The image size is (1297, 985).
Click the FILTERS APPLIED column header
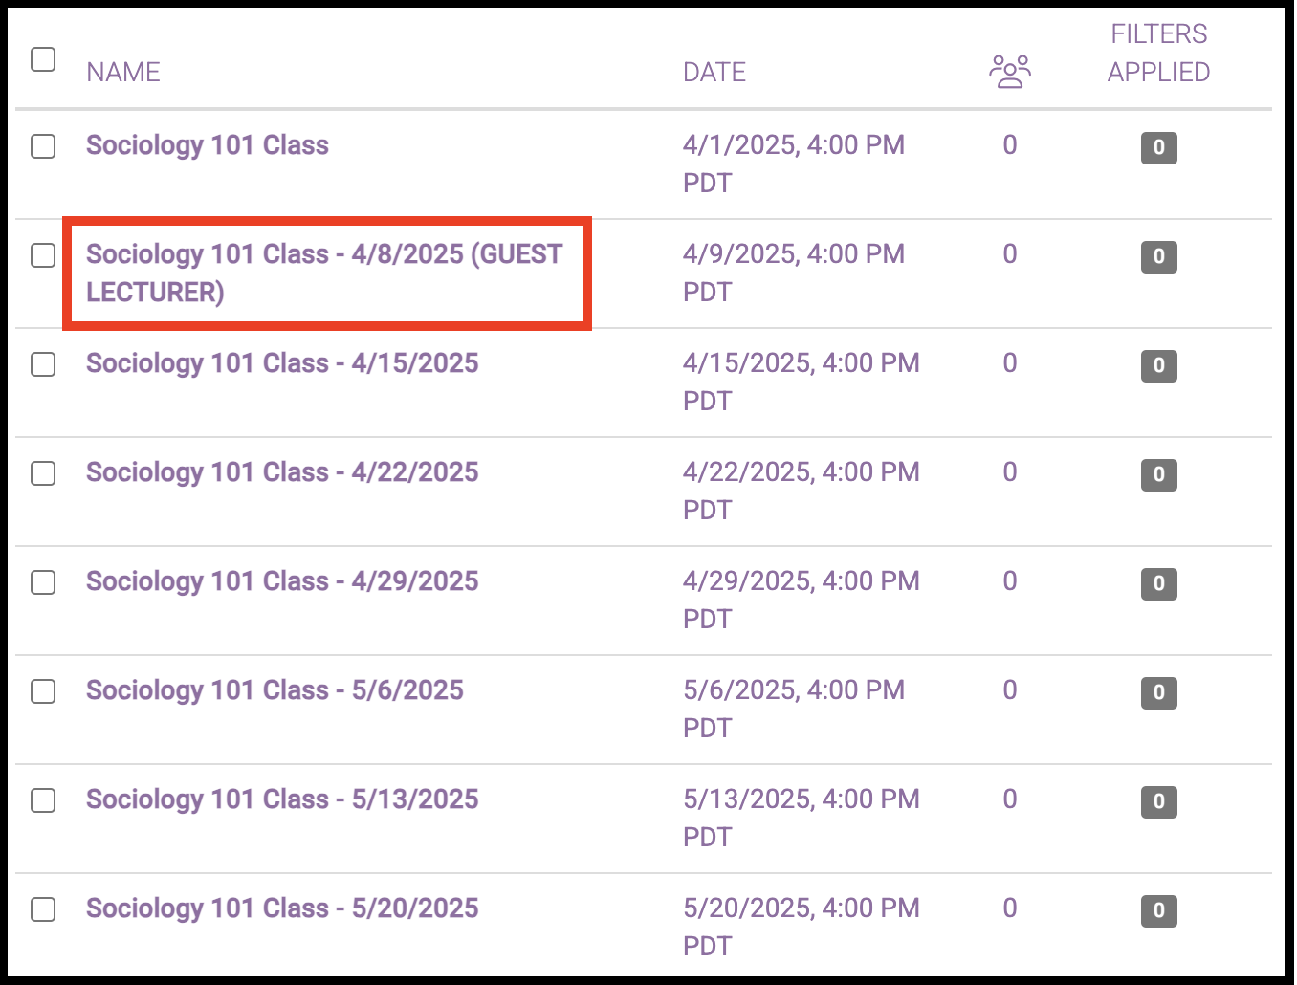(x=1158, y=53)
